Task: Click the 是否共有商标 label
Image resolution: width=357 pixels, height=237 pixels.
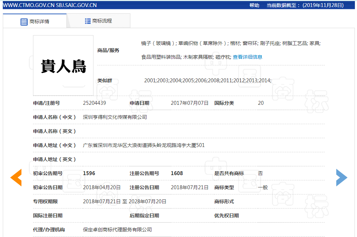Action: coord(229,173)
